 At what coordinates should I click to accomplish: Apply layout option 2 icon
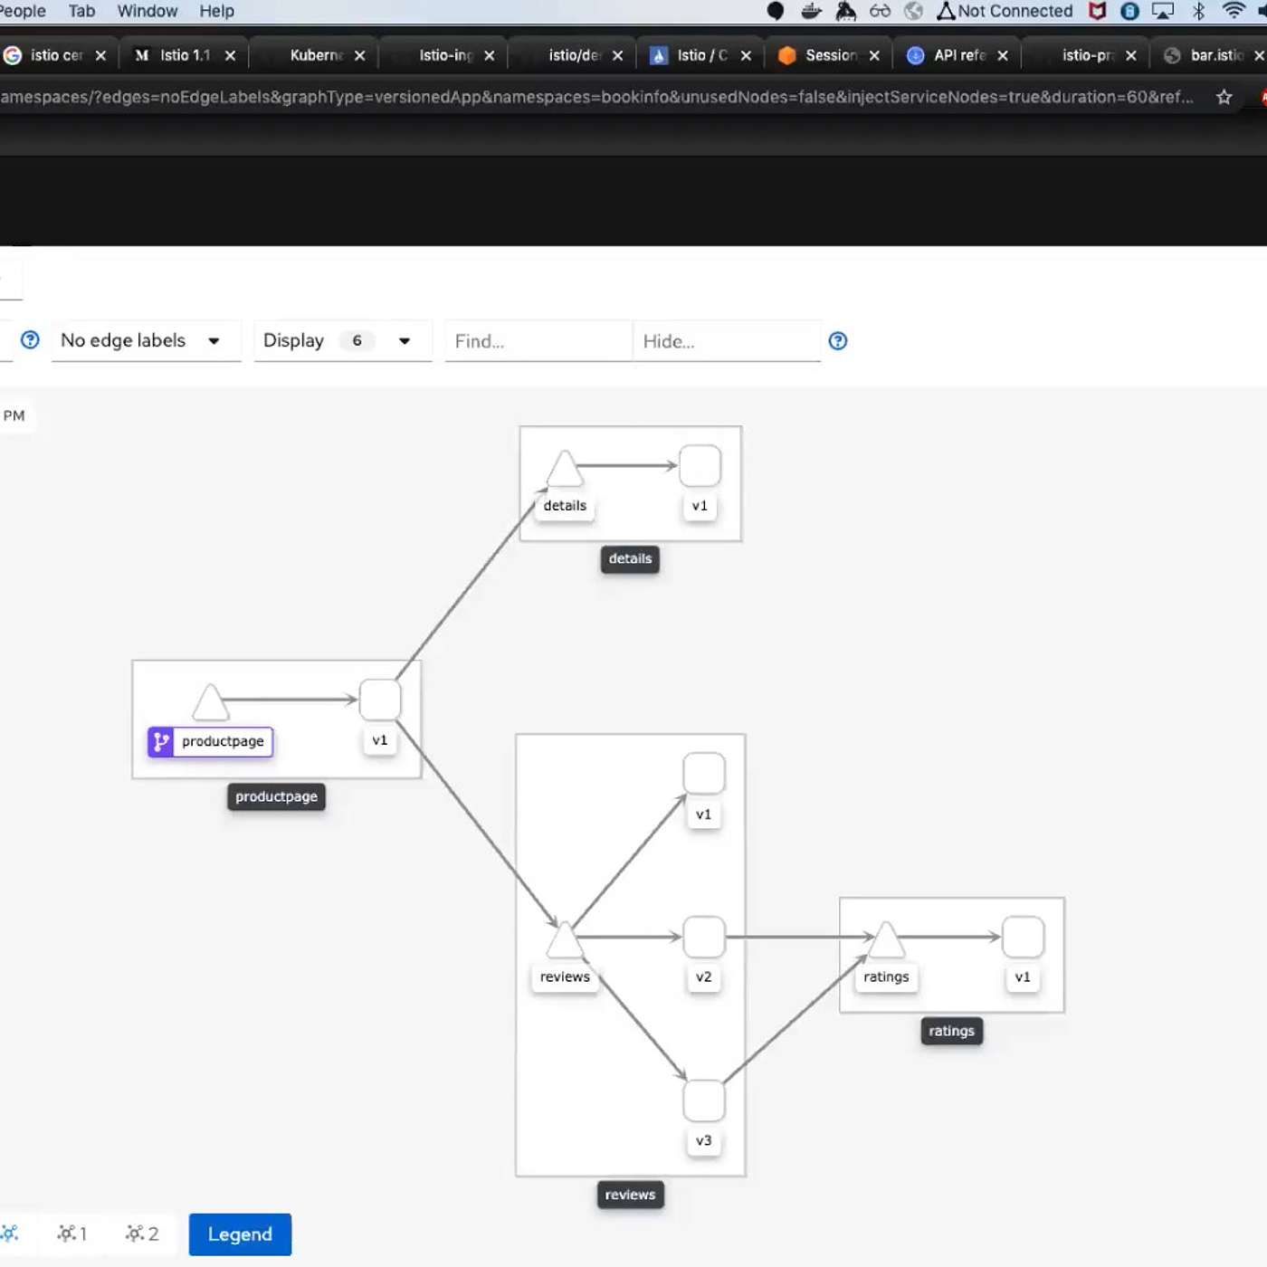coord(141,1234)
